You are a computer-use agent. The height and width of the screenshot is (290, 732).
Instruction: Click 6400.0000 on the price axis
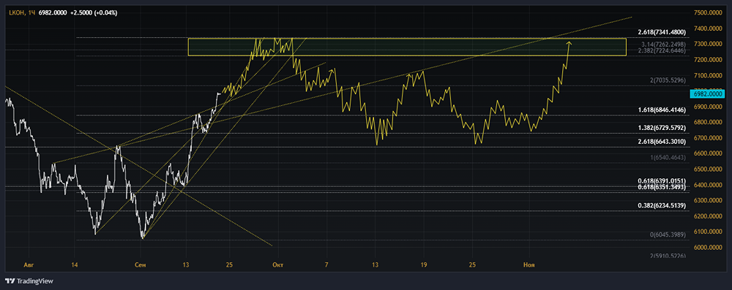click(709, 185)
